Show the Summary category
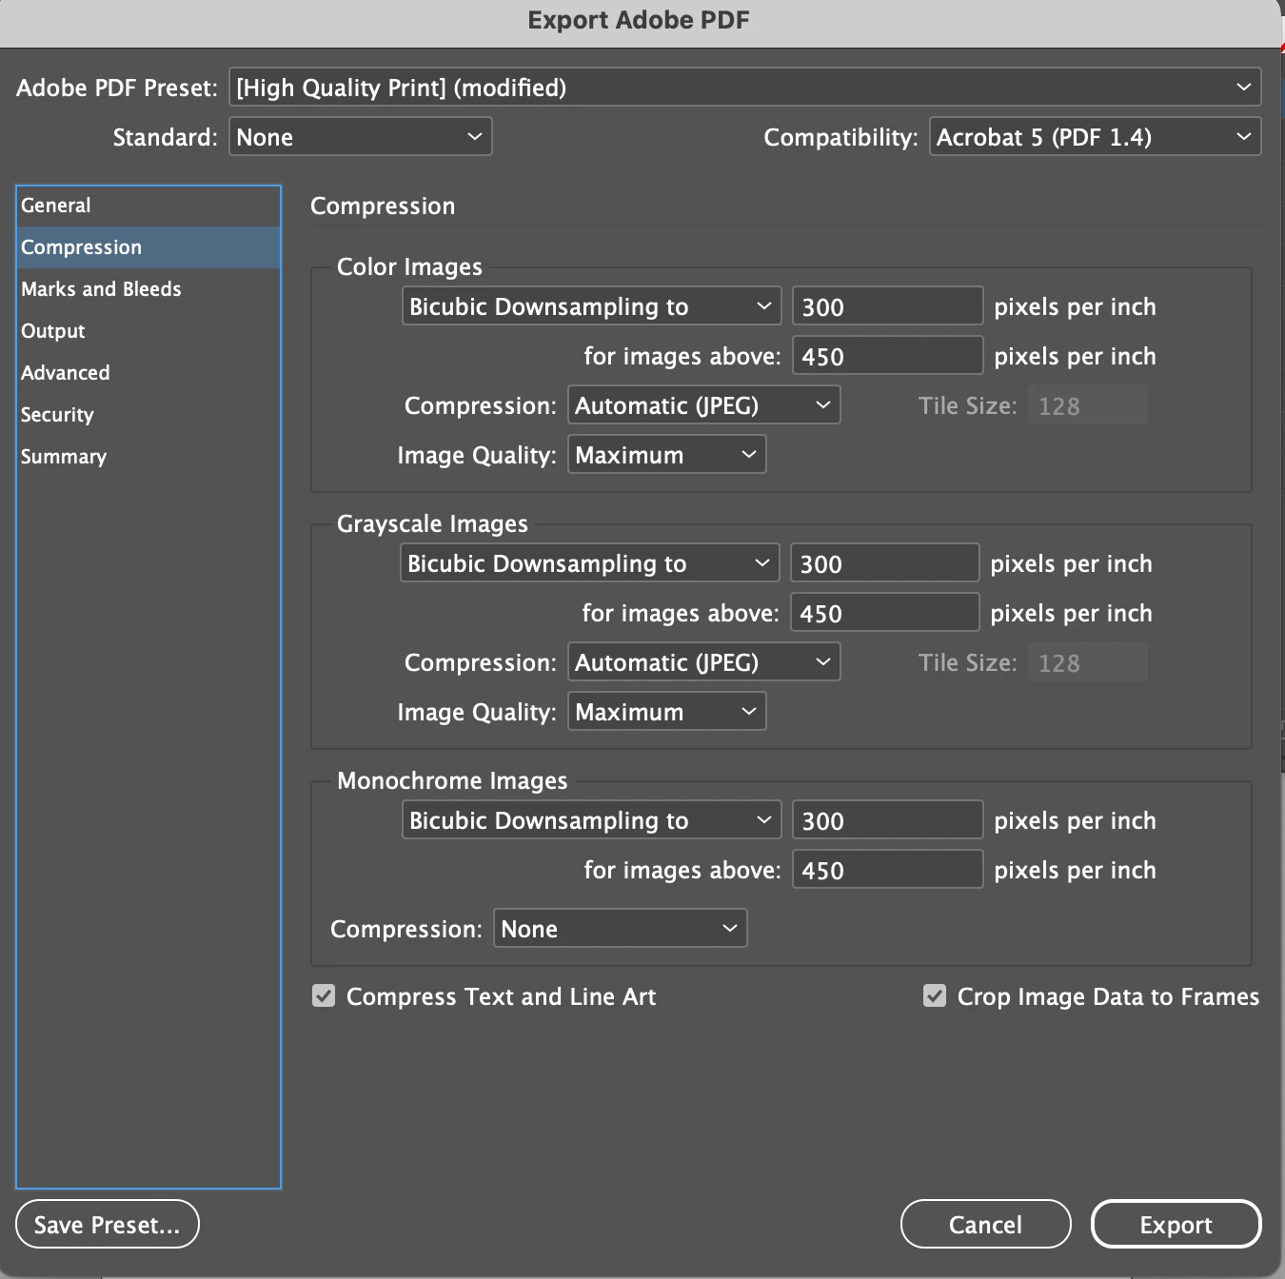Image resolution: width=1285 pixels, height=1279 pixels. pyautogui.click(x=148, y=457)
